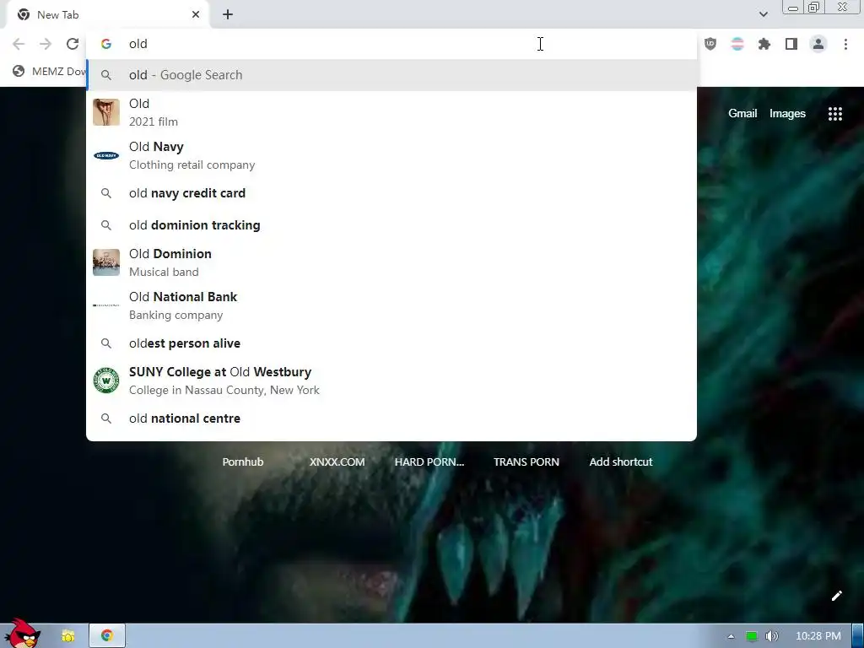This screenshot has height=648, width=864.
Task: Open the profile avatar menu
Action: coord(818,44)
